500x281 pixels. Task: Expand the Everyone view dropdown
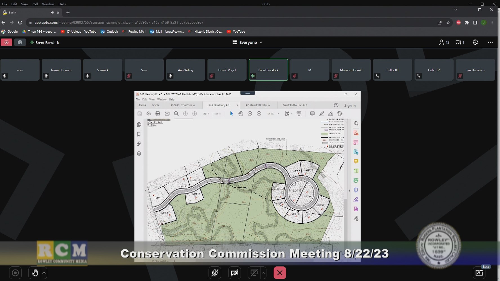(247, 42)
